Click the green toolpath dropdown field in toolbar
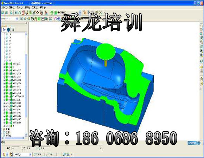This screenshot has height=158, width=204. pos(68,12)
